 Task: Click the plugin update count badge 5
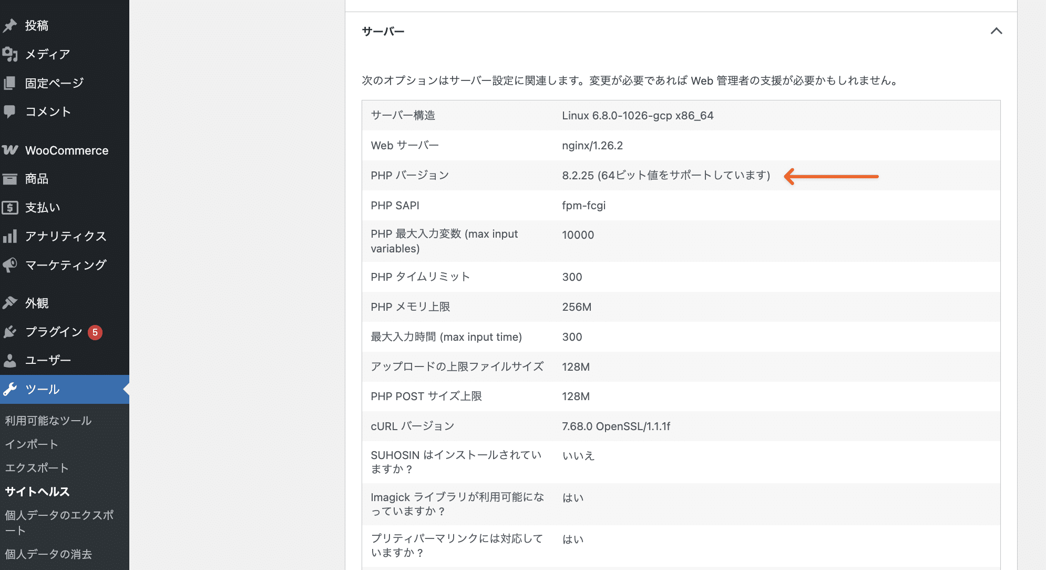click(x=95, y=332)
